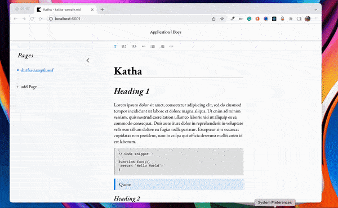Open a new browser tab
This screenshot has height=208, width=338.
102,10
